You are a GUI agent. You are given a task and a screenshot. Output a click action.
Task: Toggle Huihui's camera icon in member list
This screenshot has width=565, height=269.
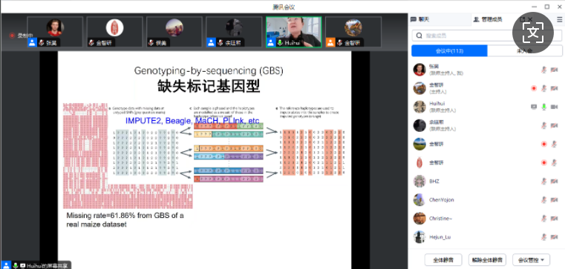tap(554, 107)
